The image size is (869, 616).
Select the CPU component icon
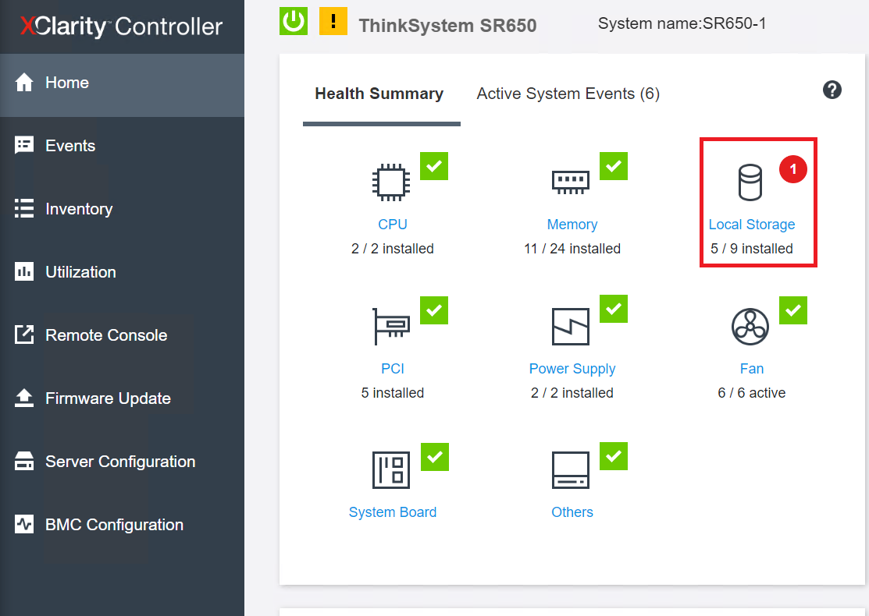pos(391,182)
